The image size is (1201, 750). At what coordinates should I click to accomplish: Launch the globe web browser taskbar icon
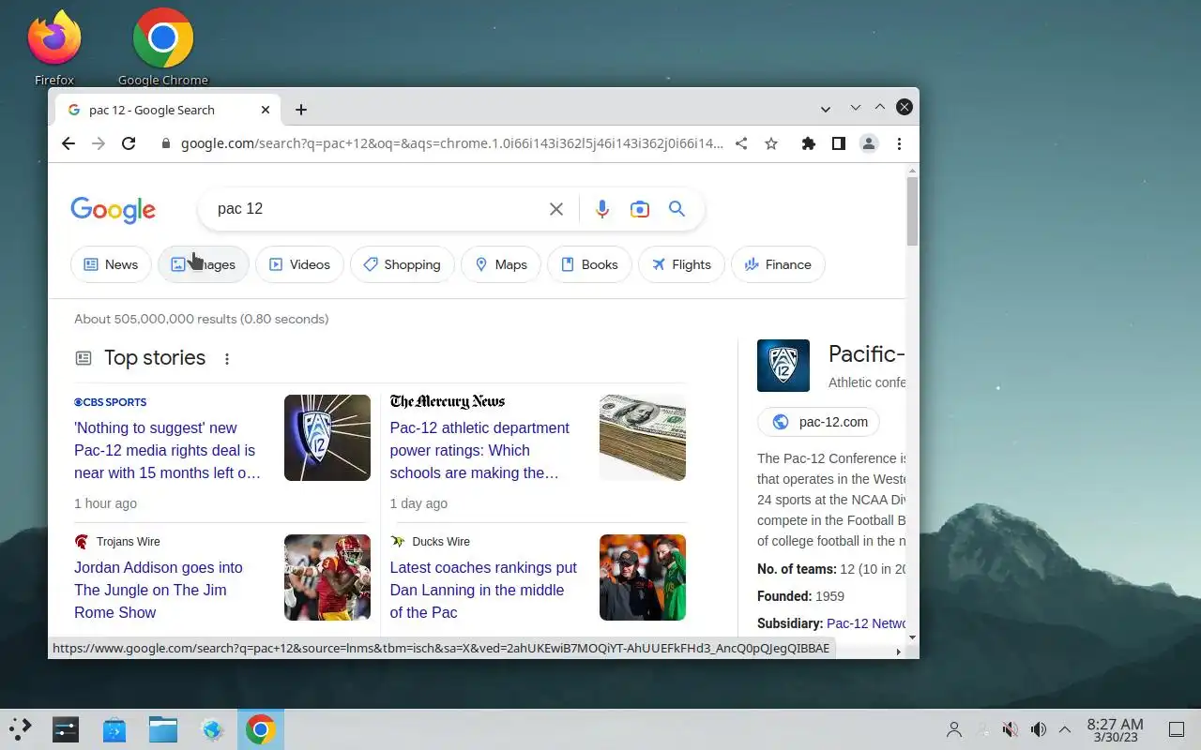[212, 729]
